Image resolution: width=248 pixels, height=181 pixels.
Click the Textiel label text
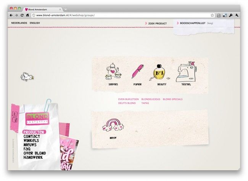186,84
